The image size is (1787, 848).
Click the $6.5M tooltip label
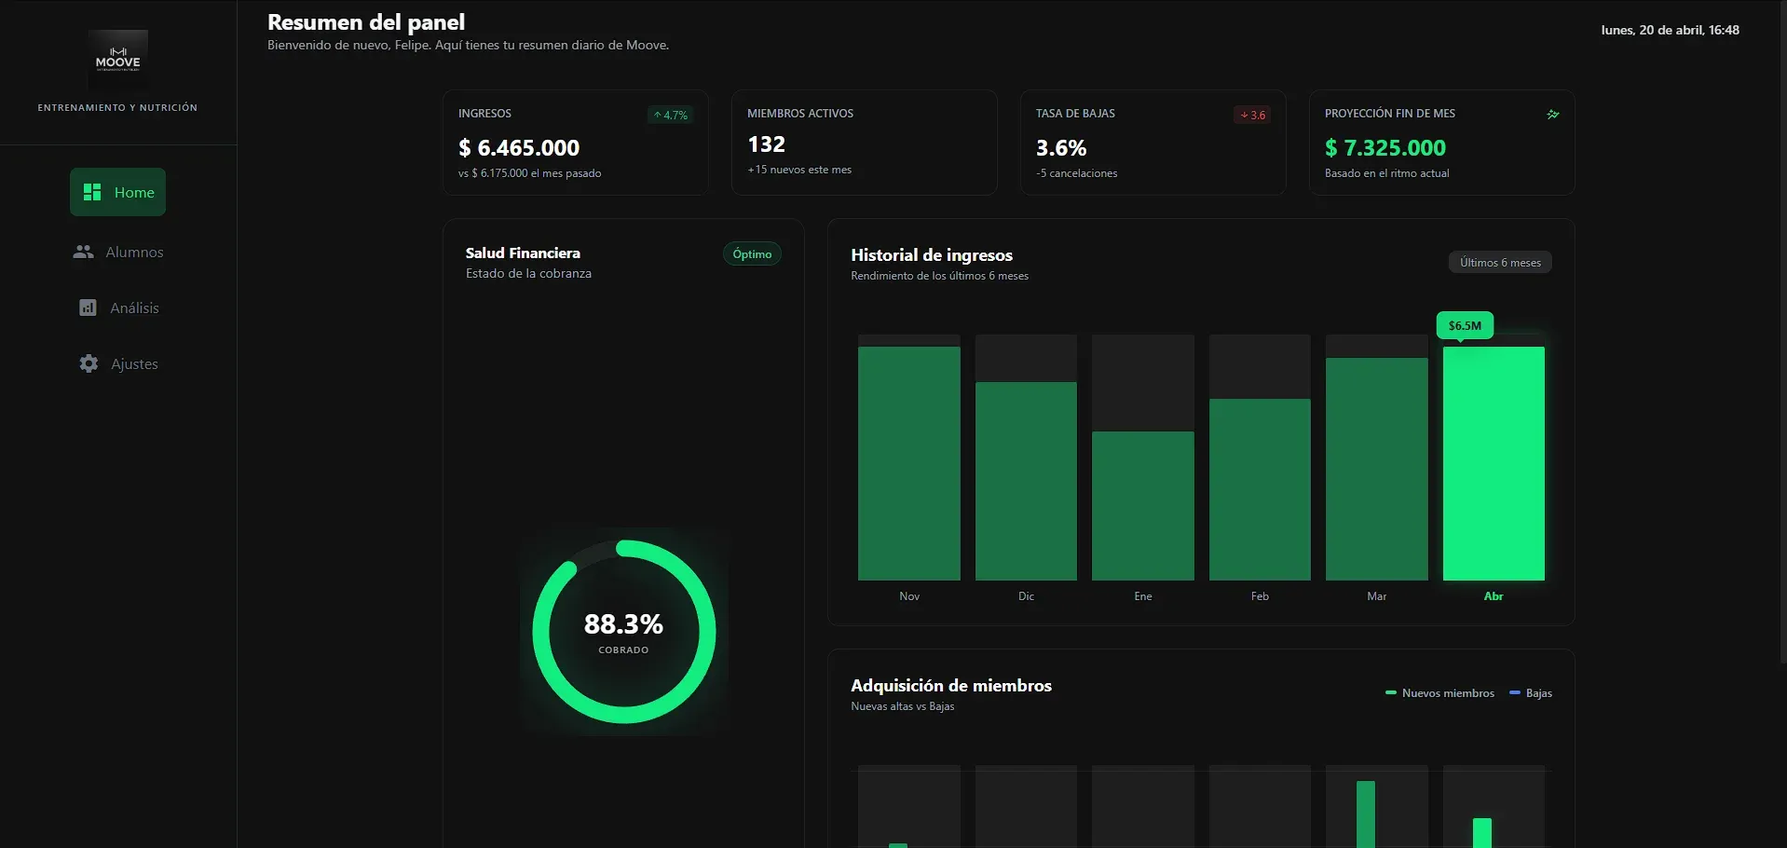tap(1465, 325)
